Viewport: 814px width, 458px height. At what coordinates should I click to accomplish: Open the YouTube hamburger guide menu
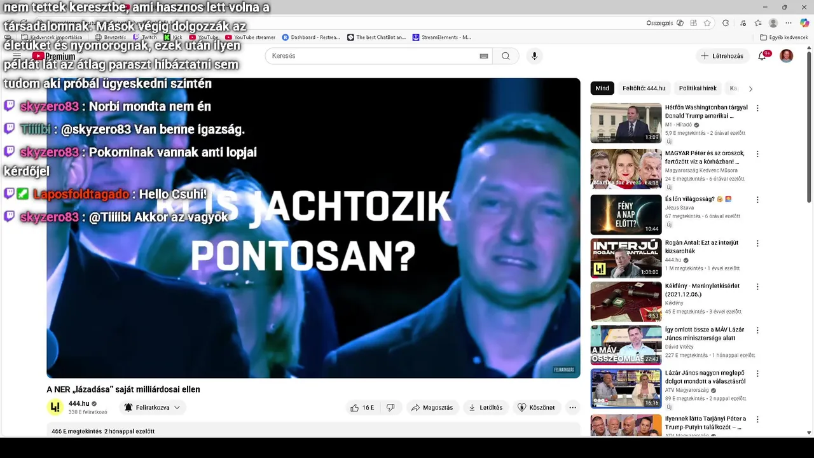coord(17,56)
